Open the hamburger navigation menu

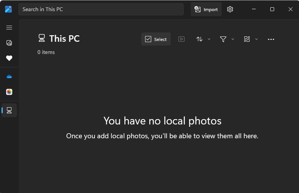tap(9, 28)
